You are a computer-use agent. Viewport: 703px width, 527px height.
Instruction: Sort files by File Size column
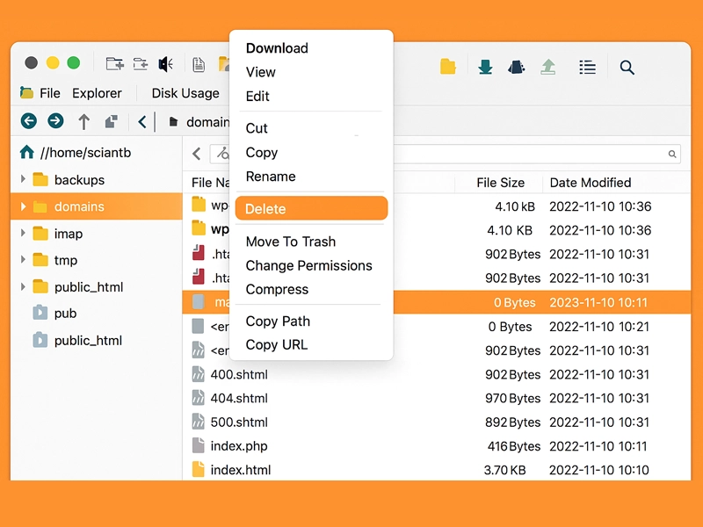(x=500, y=183)
